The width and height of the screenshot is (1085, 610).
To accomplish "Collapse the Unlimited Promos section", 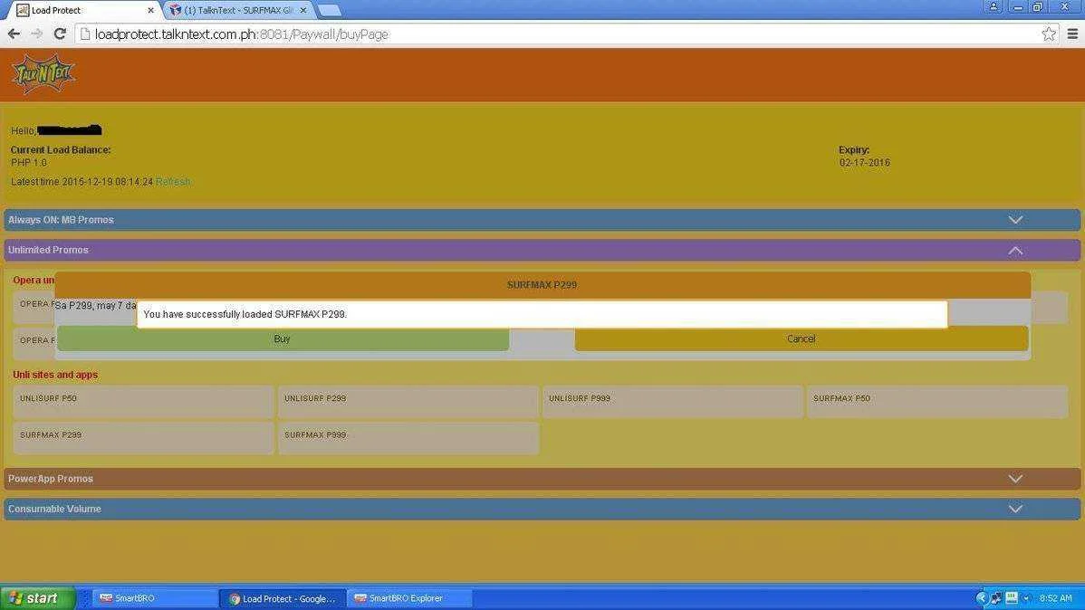I will (542, 251).
